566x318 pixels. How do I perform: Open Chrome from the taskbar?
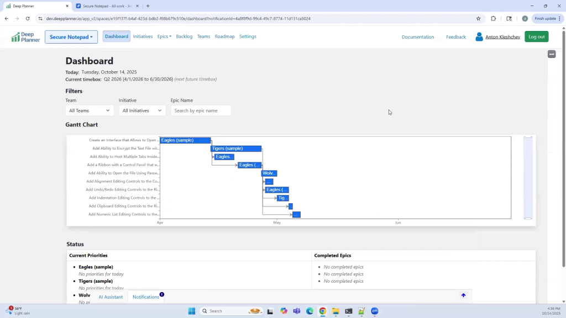click(322, 311)
